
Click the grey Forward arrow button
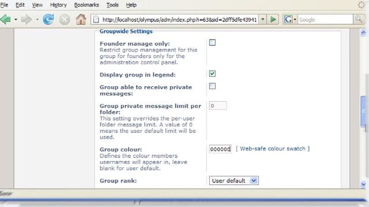point(26,20)
